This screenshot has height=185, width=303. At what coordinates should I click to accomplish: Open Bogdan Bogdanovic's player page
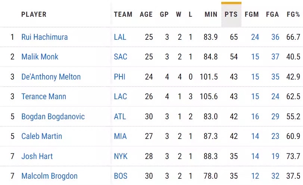[53, 117]
